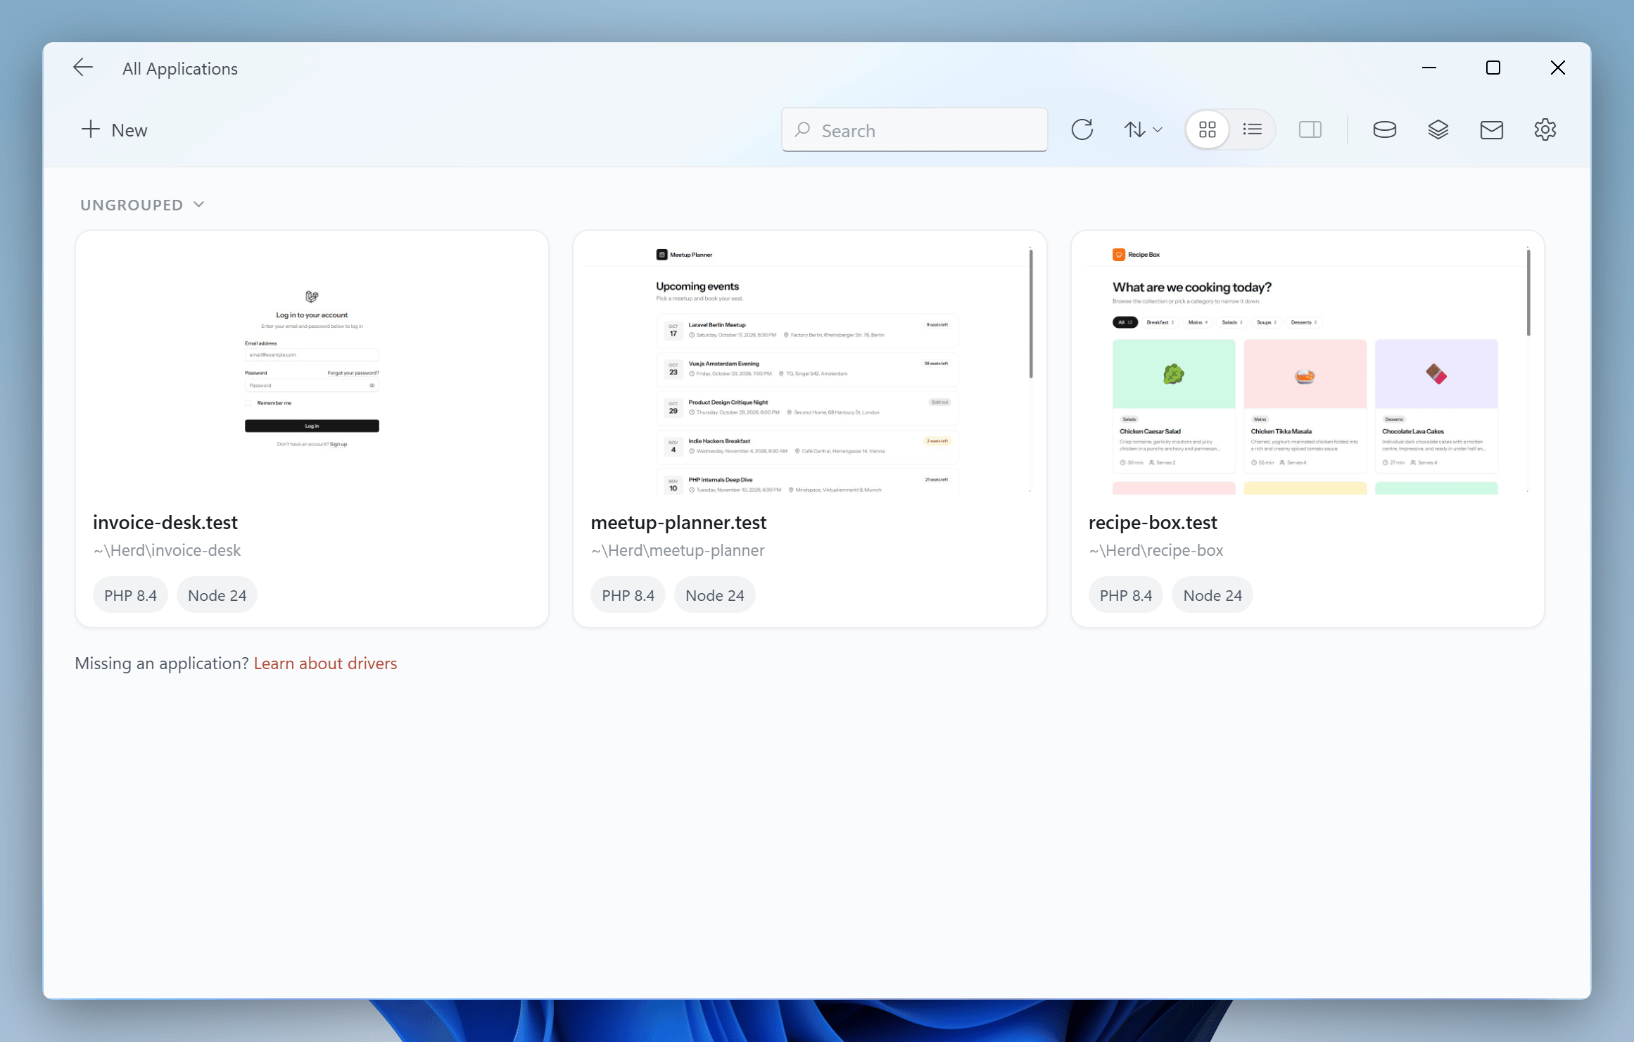Switch to grid view
This screenshot has width=1634, height=1042.
[1208, 129]
